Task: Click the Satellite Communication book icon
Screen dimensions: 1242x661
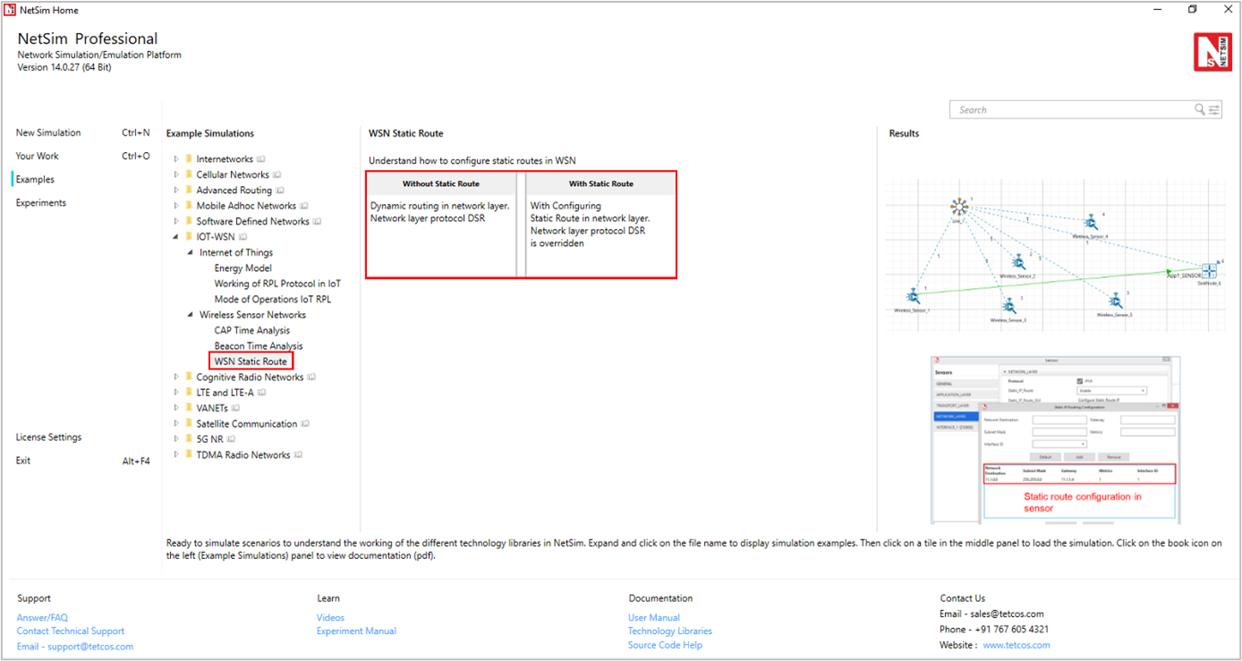Action: 305,424
